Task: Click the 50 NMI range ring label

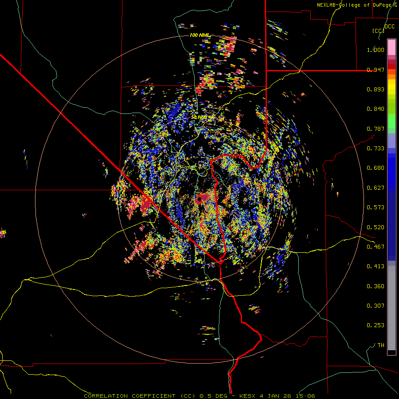Action: pos(200,117)
